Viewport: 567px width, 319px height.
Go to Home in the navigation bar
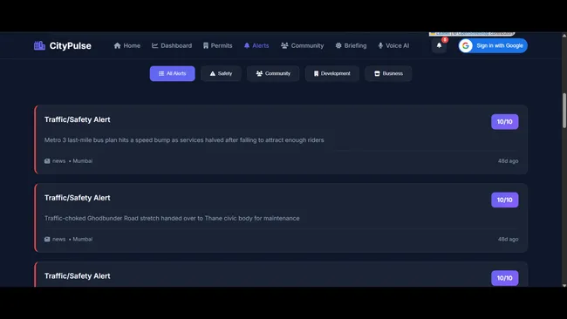pyautogui.click(x=127, y=45)
